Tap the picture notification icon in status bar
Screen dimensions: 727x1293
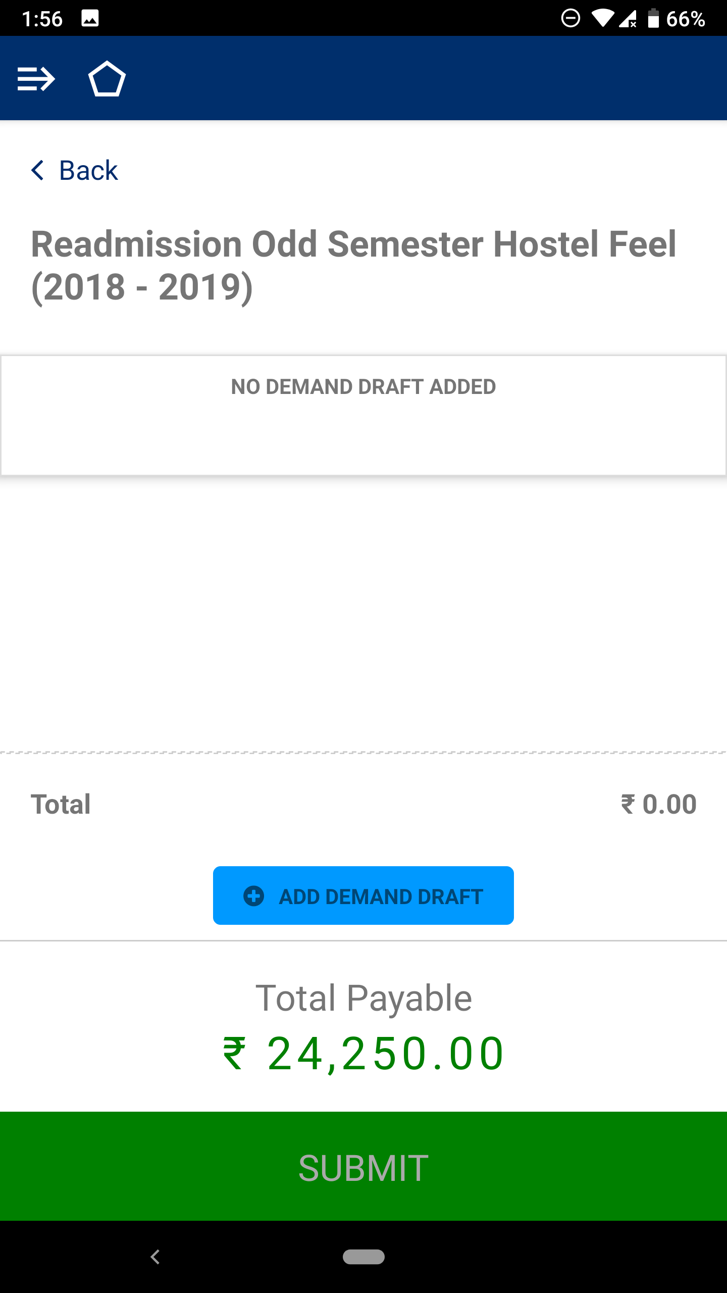[x=90, y=19]
